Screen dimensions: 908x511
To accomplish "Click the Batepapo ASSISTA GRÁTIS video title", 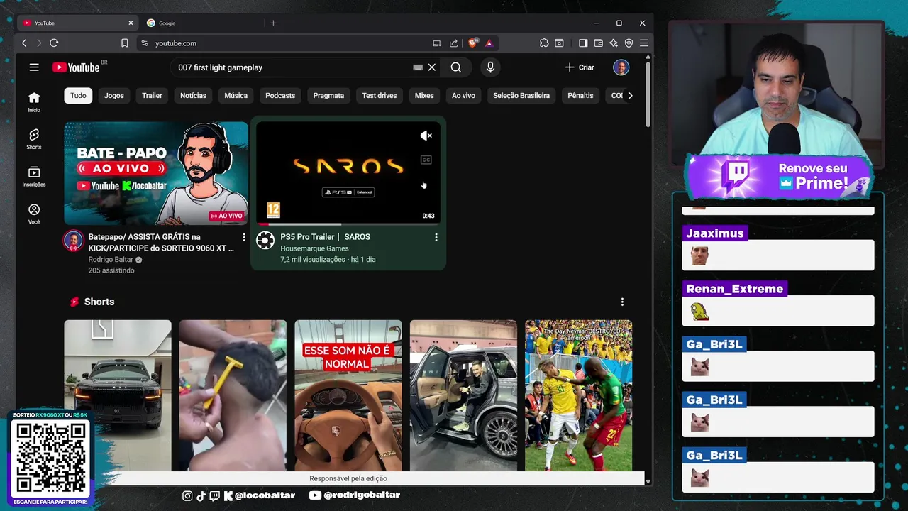I will coord(161,242).
